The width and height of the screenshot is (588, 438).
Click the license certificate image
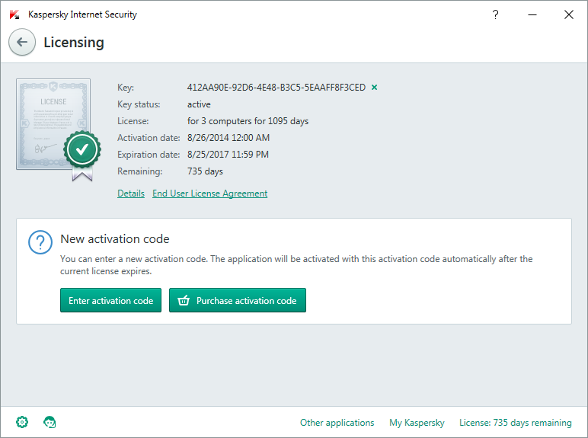click(x=59, y=129)
